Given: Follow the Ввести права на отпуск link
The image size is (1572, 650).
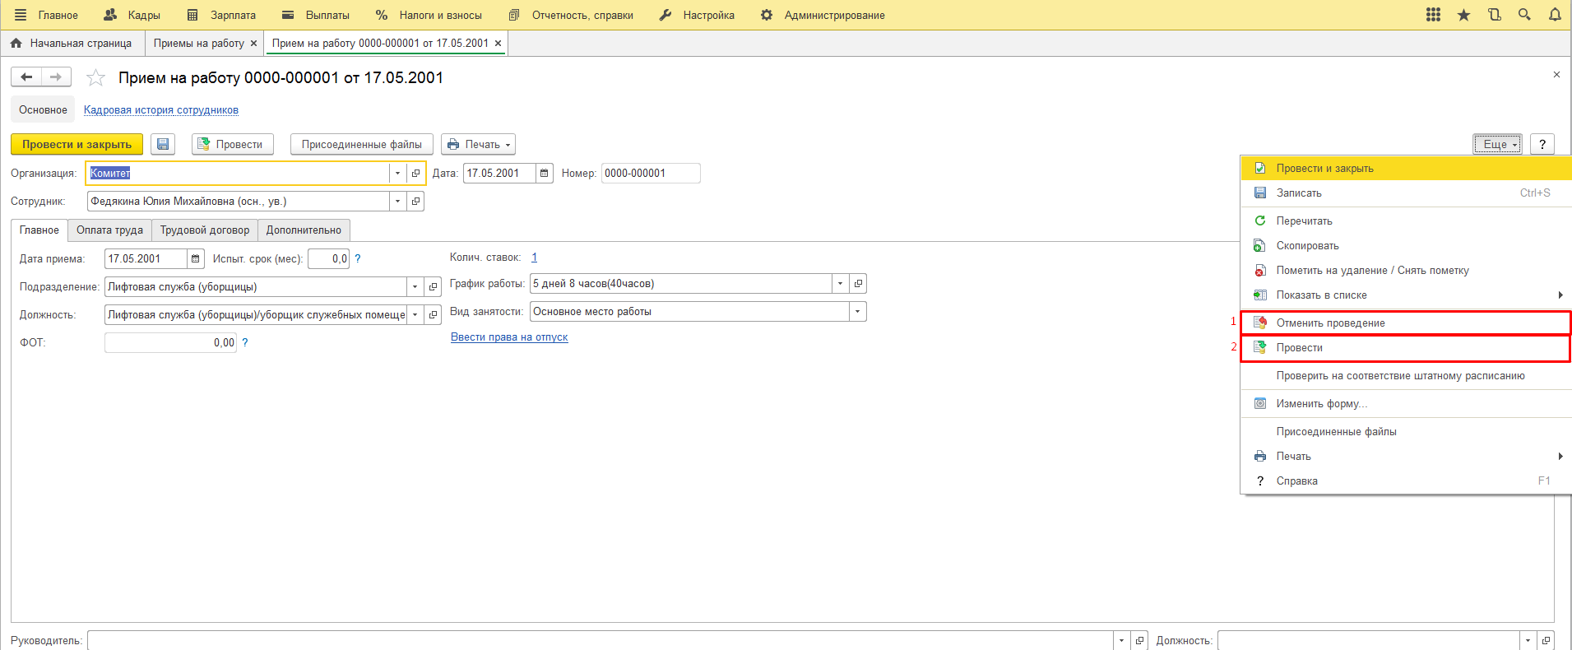Looking at the screenshot, I should coord(509,337).
